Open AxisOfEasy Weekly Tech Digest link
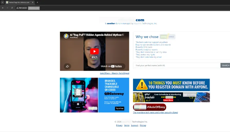The image size is (230, 132). click(x=114, y=73)
